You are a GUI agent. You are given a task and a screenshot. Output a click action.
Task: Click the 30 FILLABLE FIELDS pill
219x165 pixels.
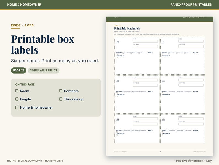click(44, 70)
